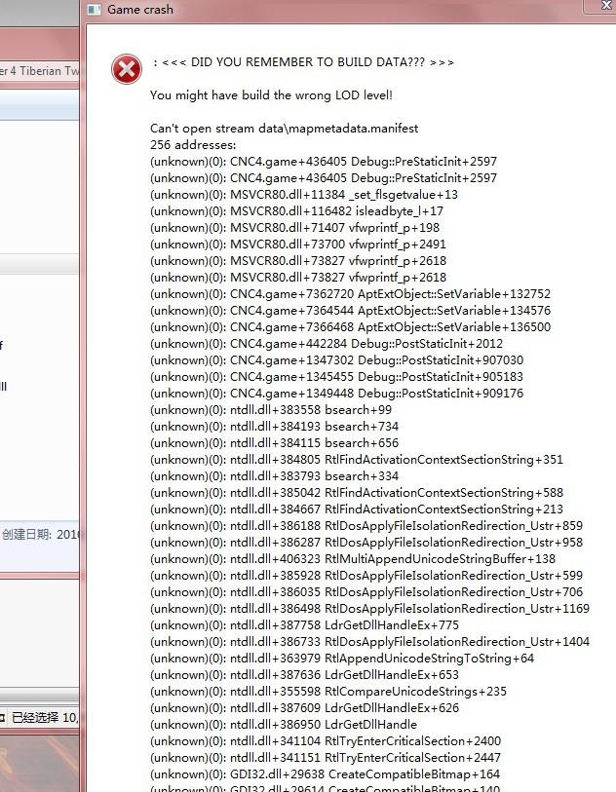The height and width of the screenshot is (792, 616).
Task: Select the ntdll.dll+385042 RtlFindActivationContextSectionString+588 line
Action: point(357,493)
